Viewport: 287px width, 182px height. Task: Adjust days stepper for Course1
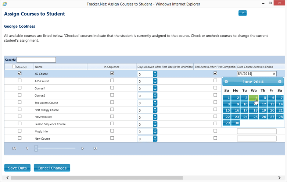(155, 88)
